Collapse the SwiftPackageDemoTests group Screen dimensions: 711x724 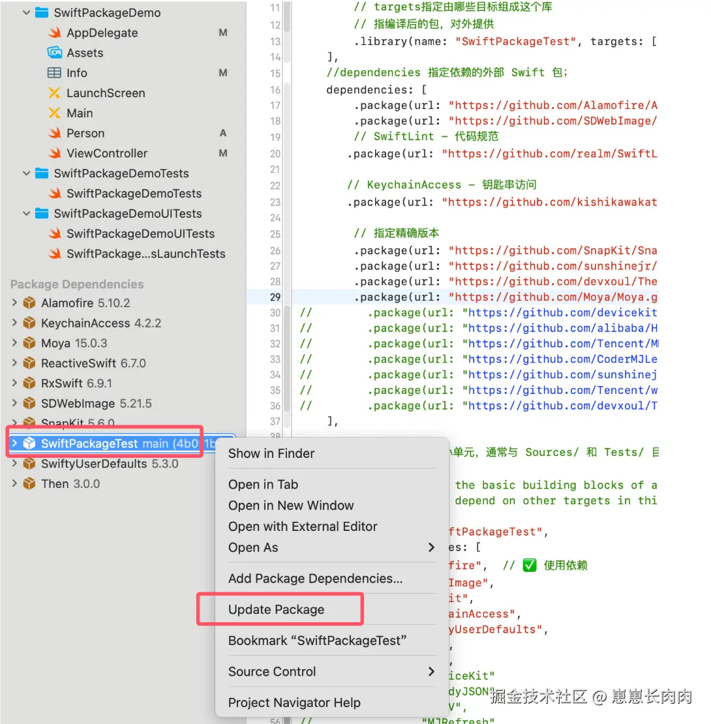click(x=26, y=173)
